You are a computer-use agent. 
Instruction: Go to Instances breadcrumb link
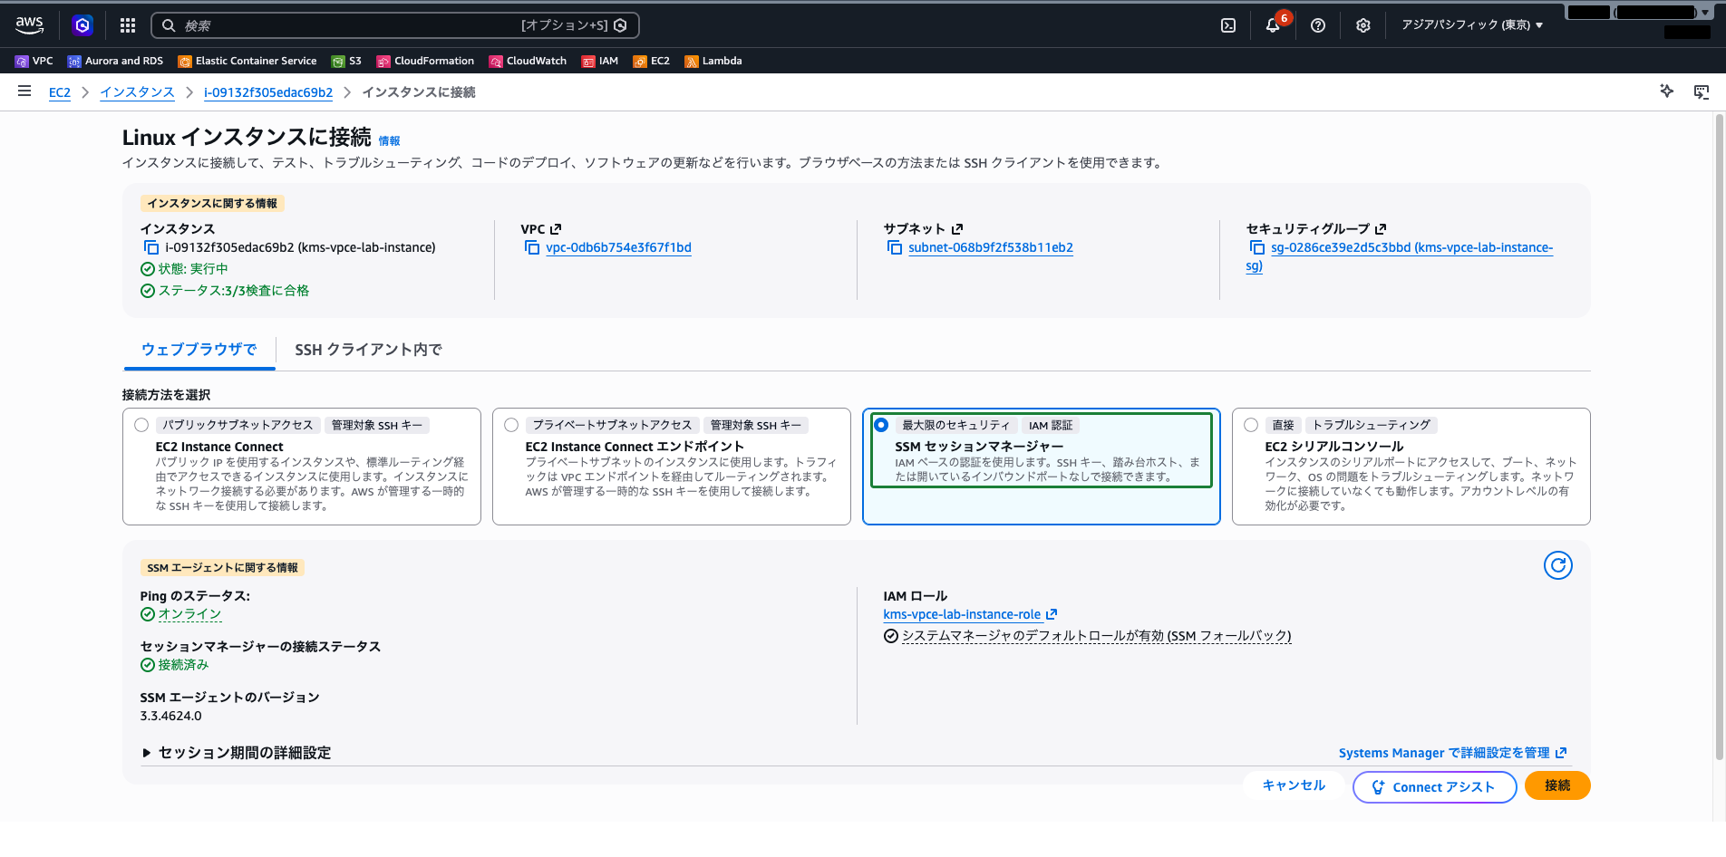[137, 92]
